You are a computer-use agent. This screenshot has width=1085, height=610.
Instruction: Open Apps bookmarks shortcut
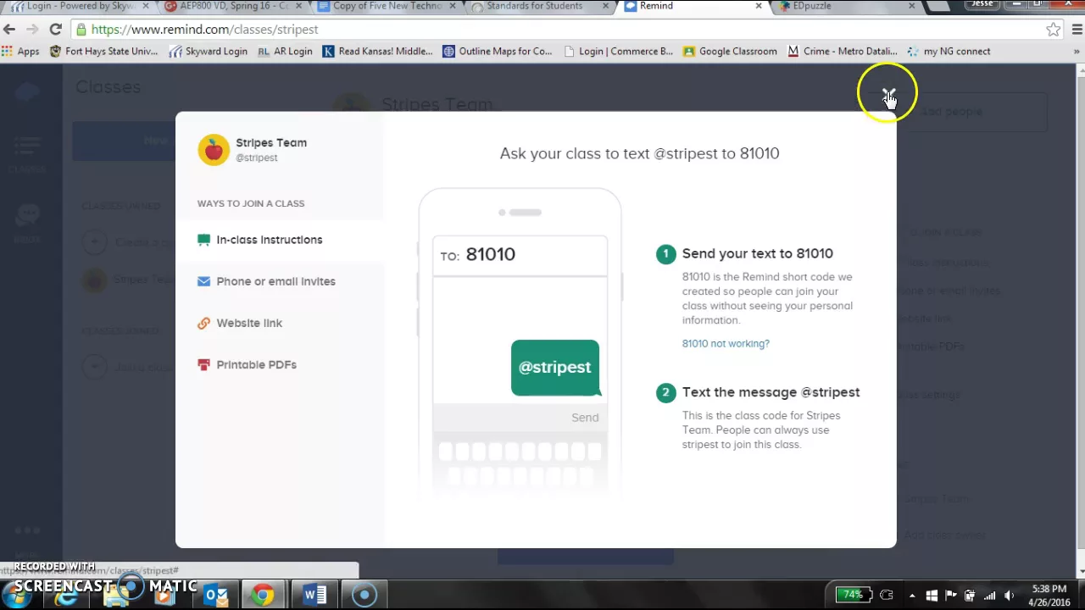tap(20, 52)
